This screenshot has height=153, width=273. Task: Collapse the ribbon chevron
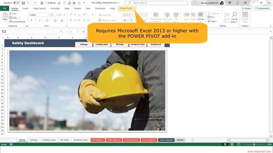click(270, 26)
